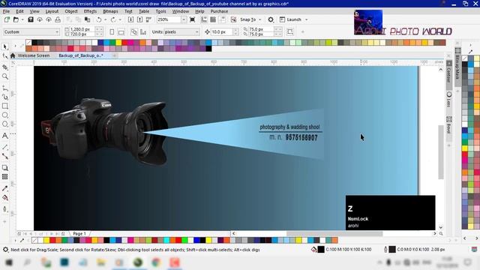
Task: Open the Lens docker tab
Action: pos(449,99)
